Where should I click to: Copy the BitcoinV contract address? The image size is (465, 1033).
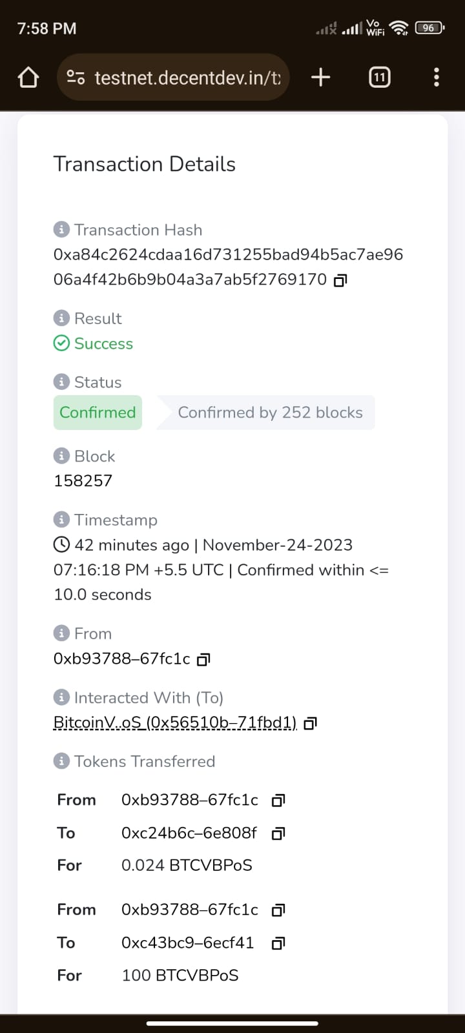click(x=310, y=723)
